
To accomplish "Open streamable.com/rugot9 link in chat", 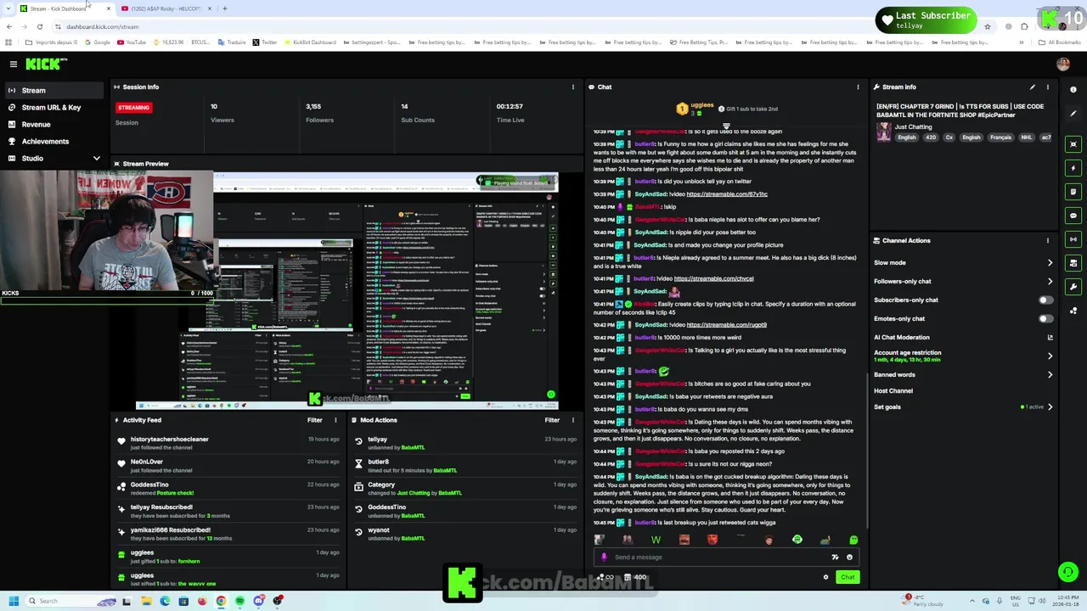I will coord(727,325).
